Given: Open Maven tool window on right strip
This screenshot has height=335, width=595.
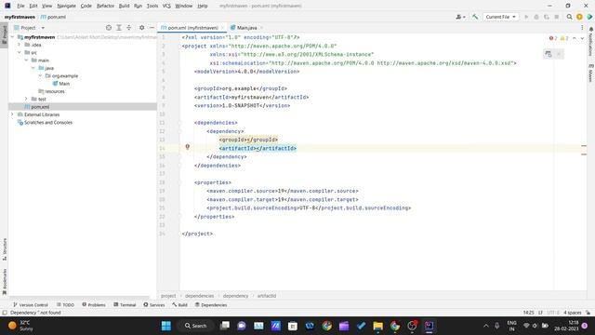Looking at the screenshot, I should click(591, 73).
